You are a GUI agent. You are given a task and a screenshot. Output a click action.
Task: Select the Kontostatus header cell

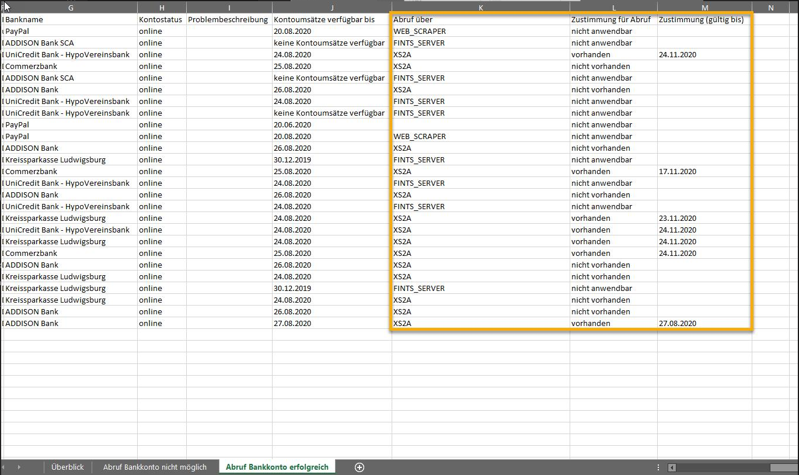click(162, 19)
